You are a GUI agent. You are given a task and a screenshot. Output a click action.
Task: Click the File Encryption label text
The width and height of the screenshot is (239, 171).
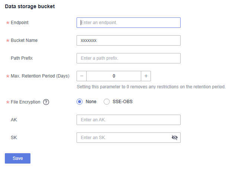tap(26, 102)
